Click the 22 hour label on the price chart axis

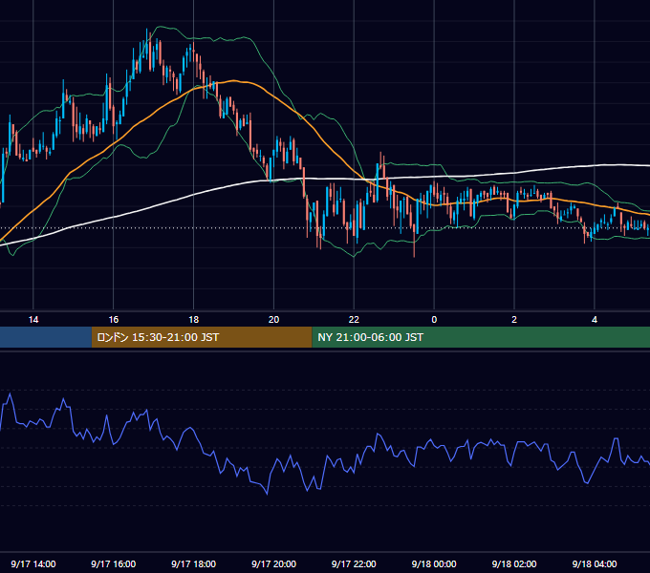click(x=354, y=320)
